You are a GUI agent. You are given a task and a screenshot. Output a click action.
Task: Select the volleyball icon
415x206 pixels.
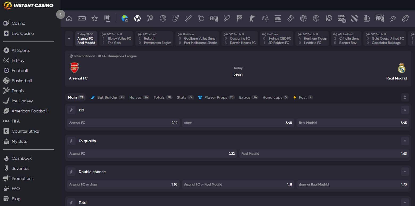click(x=316, y=18)
